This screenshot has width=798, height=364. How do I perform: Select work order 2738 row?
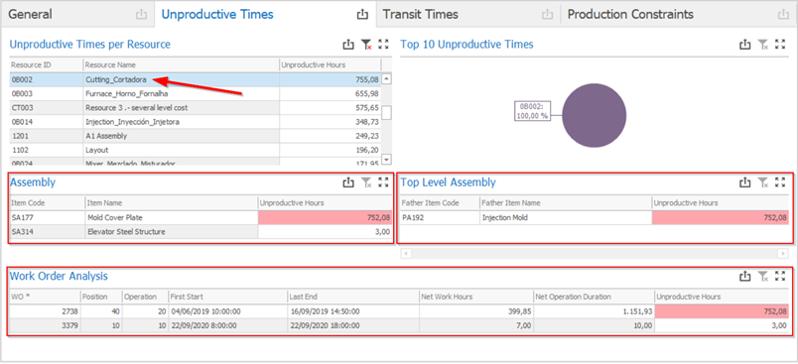(x=399, y=311)
